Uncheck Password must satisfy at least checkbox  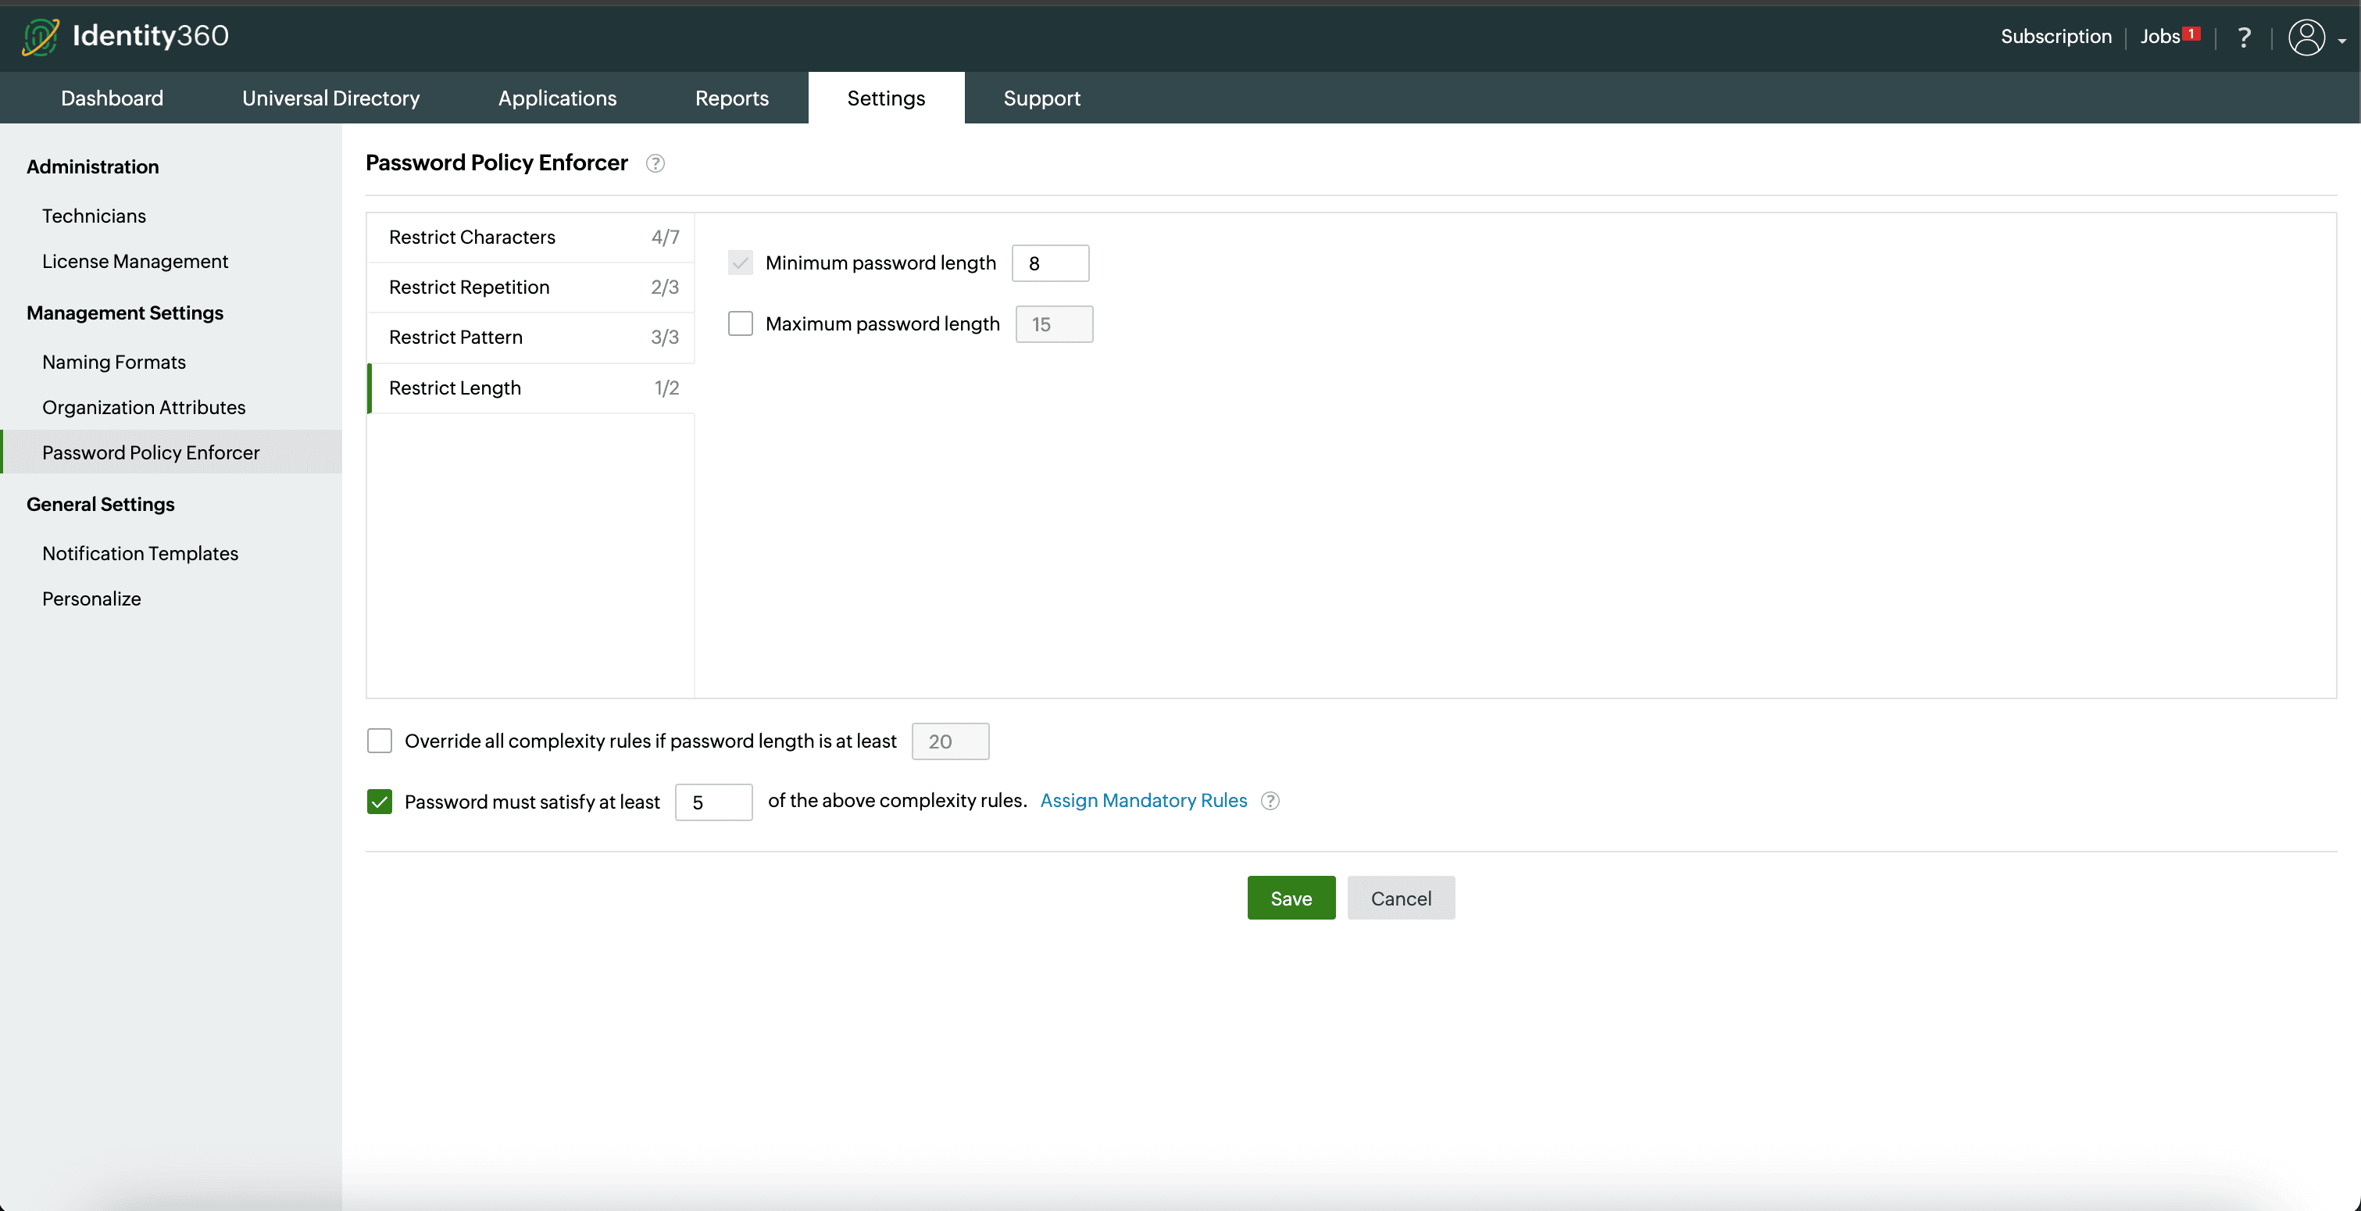click(380, 802)
